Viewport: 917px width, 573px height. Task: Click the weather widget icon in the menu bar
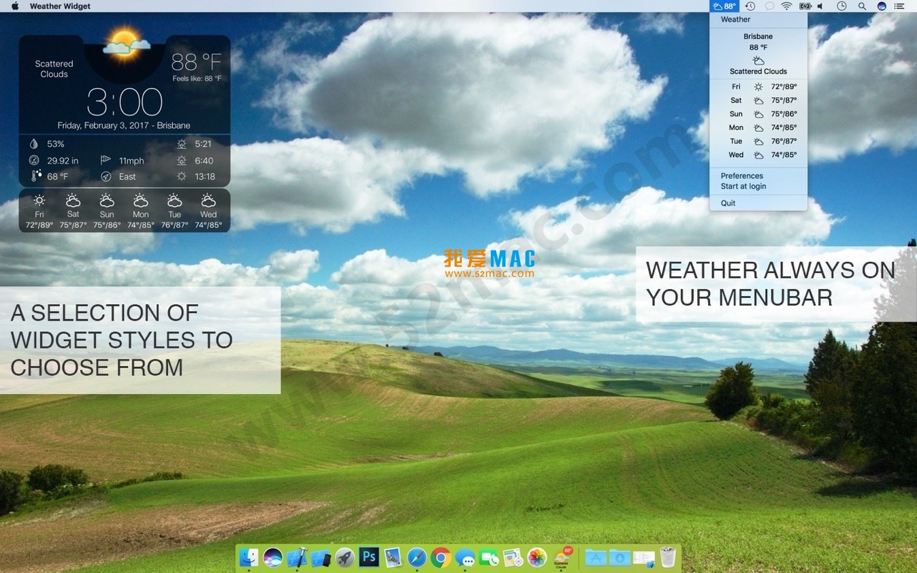[x=724, y=6]
